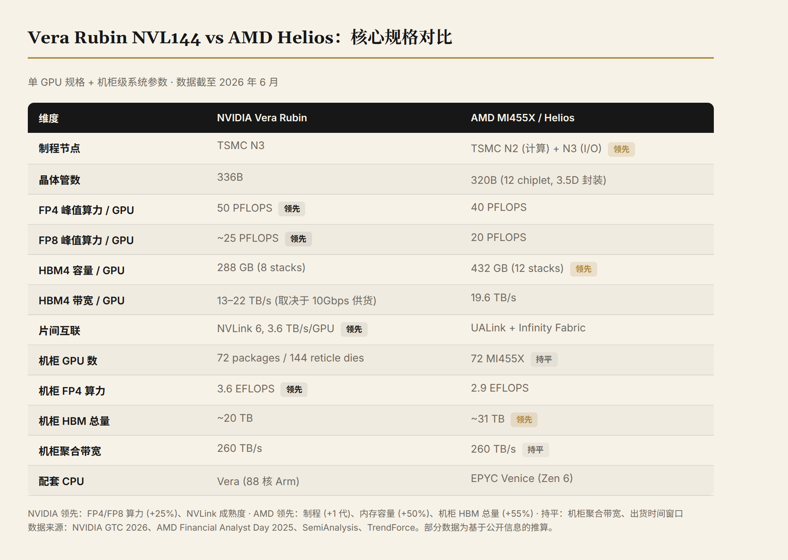Viewport: 788px width, 560px height.
Task: Click the 'TSMC N2 (计算) + N3 (I/O)' cell
Action: 536,149
